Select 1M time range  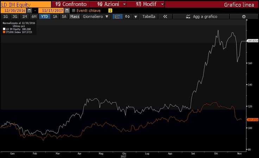pos(24,16)
